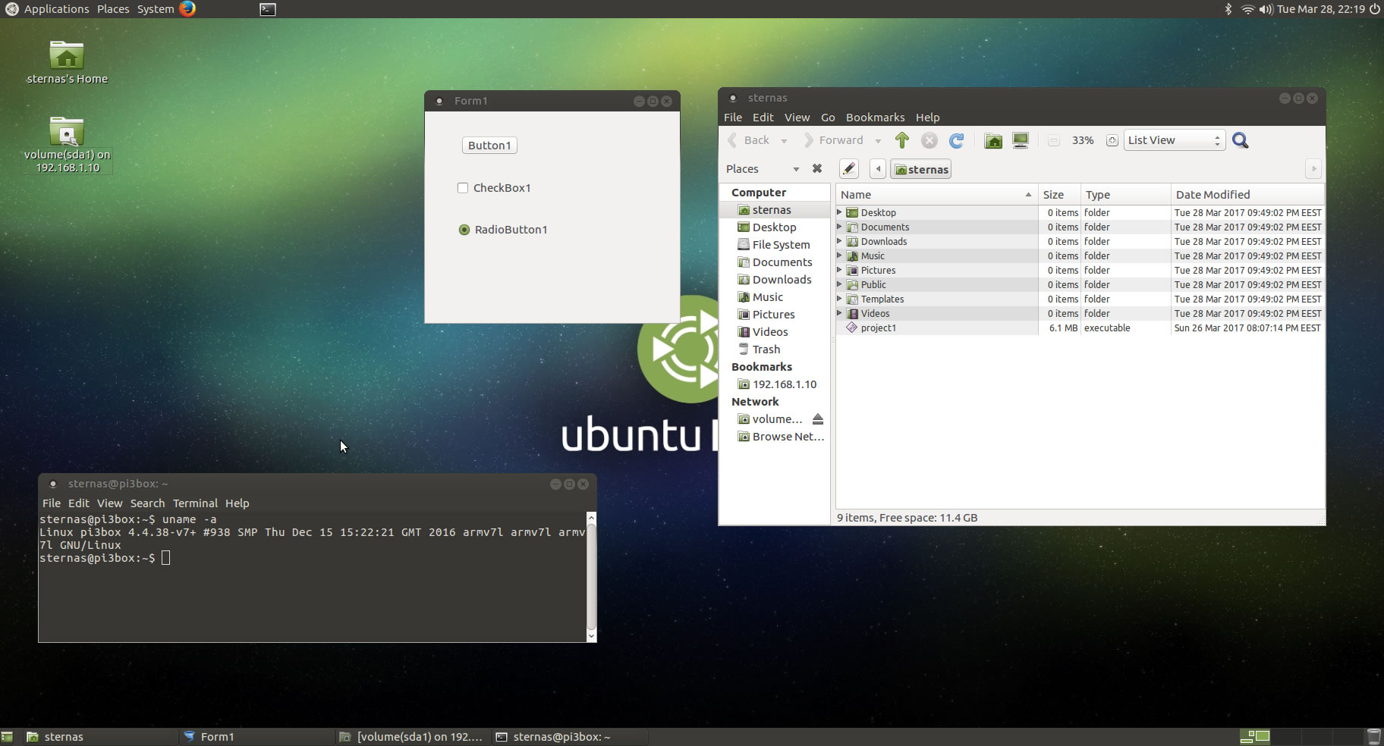Toggle CheckBox1 in Form1
The width and height of the screenshot is (1384, 746).
[x=463, y=188]
